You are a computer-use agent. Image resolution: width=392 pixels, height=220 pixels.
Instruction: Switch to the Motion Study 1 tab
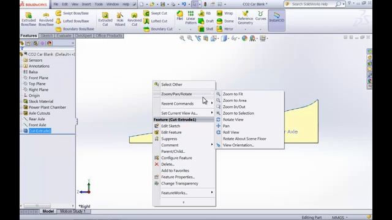[x=73, y=211]
